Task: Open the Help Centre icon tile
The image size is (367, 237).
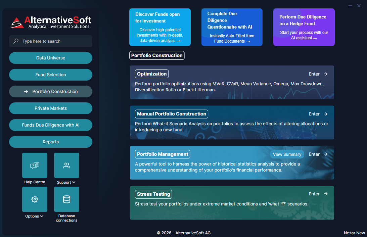Action: pyautogui.click(x=35, y=165)
